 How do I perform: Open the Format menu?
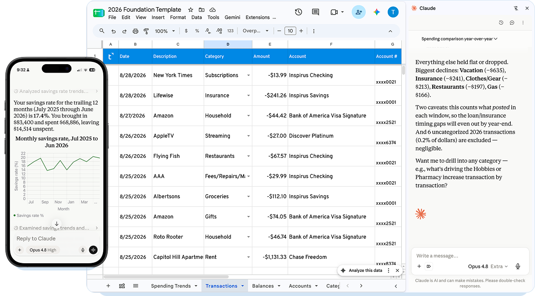(x=178, y=17)
